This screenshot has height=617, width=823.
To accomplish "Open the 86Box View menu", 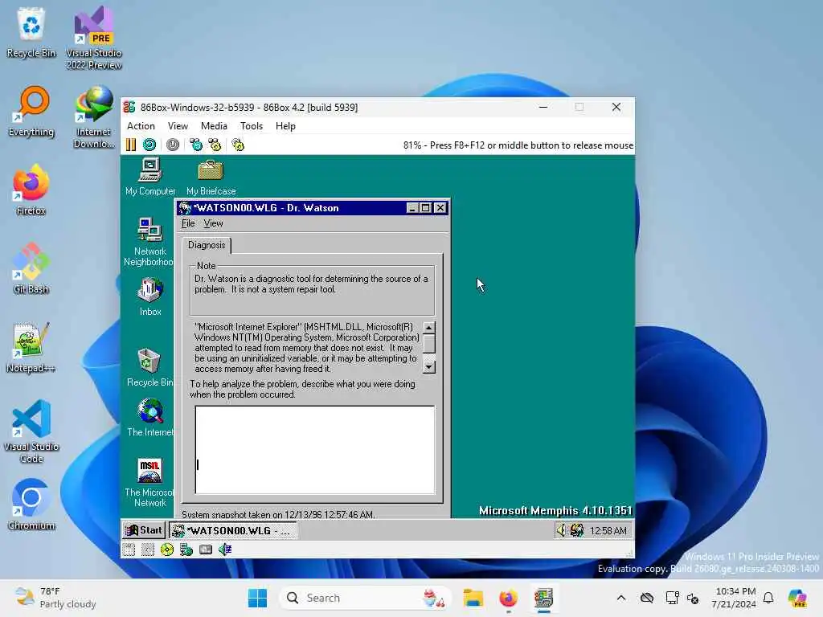I will 178,126.
